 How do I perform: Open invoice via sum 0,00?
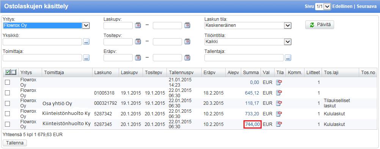coord(254,82)
